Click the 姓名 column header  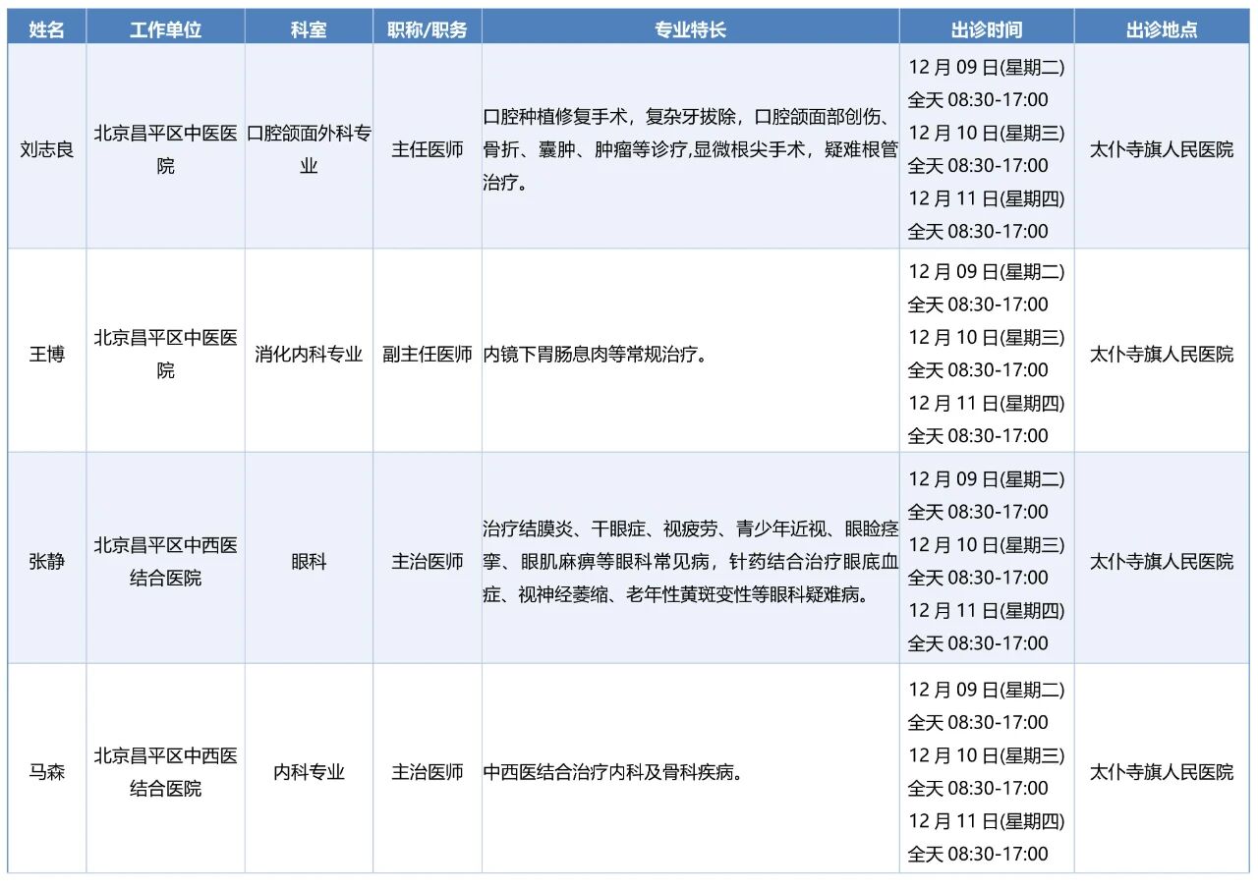pyautogui.click(x=47, y=29)
